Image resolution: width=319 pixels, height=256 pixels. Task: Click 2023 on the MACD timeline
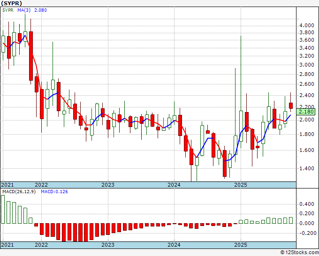point(108,245)
